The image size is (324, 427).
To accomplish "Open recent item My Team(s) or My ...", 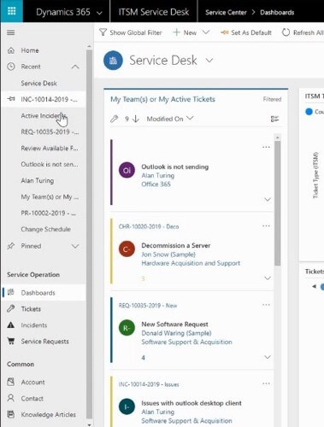I will (x=50, y=197).
